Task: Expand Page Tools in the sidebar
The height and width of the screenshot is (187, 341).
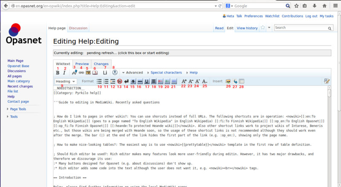Action: tap(19, 109)
